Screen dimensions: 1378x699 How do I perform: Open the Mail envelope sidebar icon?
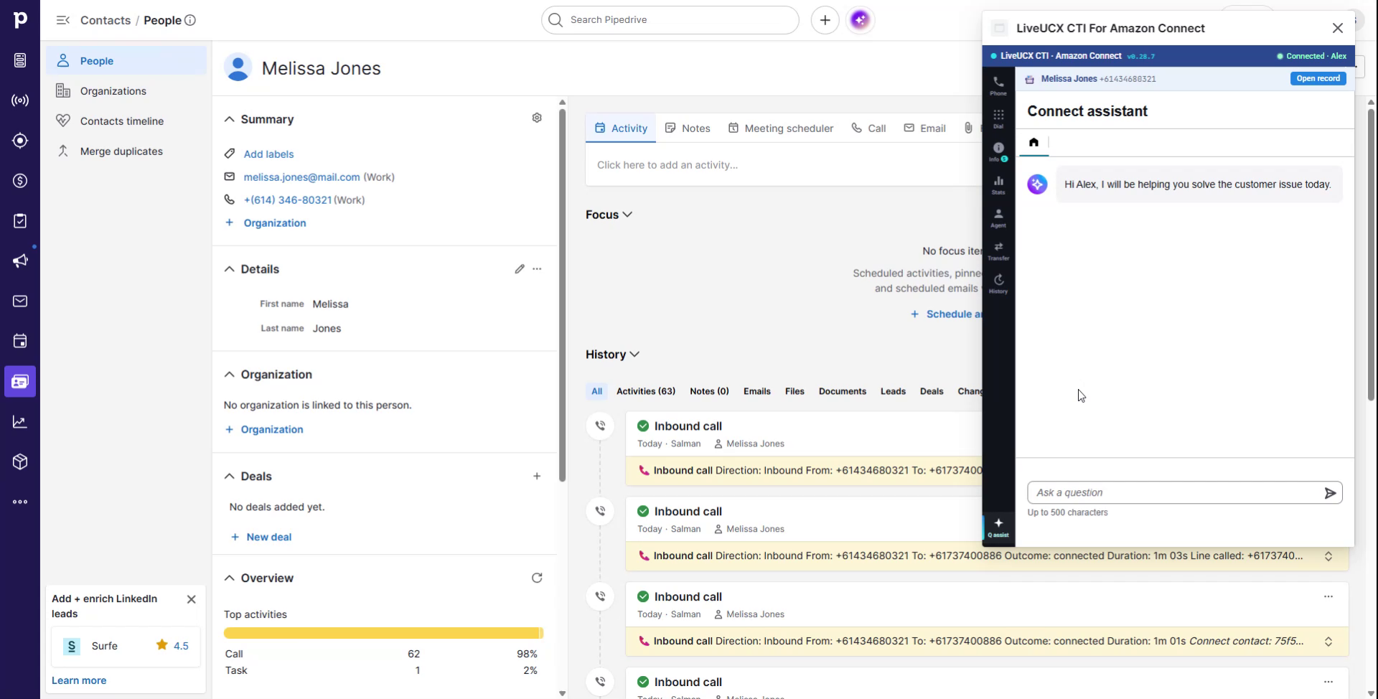click(x=20, y=301)
